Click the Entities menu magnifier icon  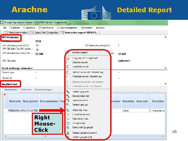click(10, 28)
